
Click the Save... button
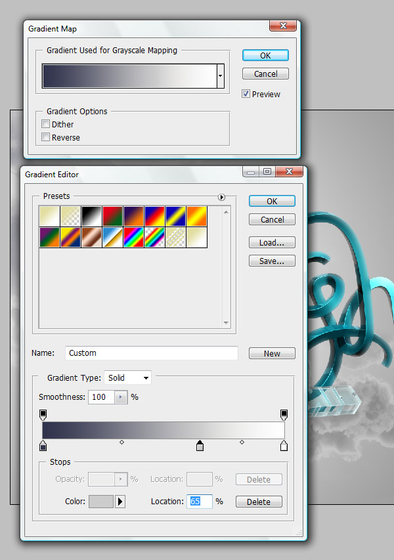point(273,261)
